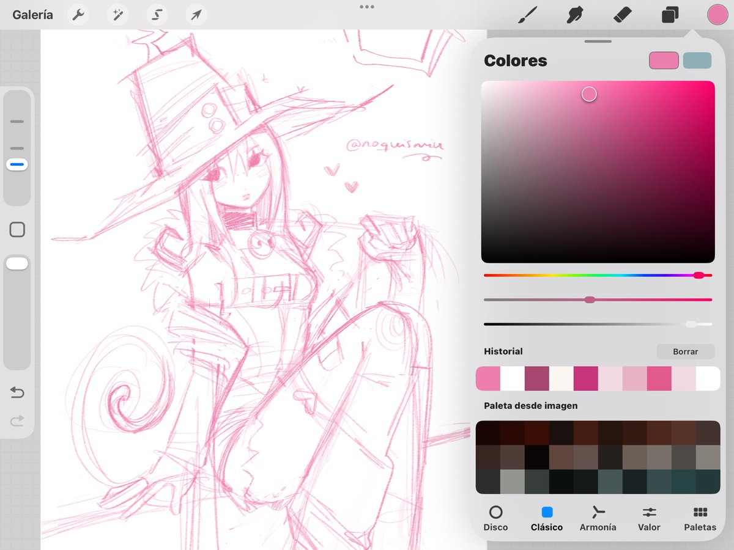Move the hue slider handle

coord(699,276)
